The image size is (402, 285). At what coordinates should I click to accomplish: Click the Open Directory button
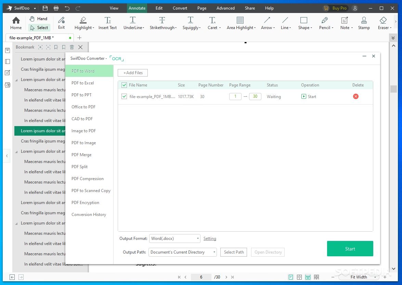click(x=268, y=252)
